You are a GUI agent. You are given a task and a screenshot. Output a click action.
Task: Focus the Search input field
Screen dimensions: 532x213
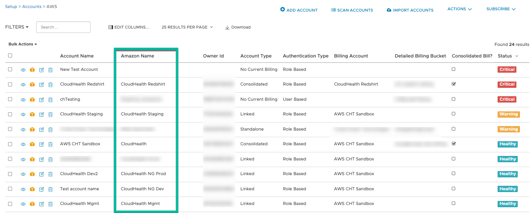[x=63, y=27]
